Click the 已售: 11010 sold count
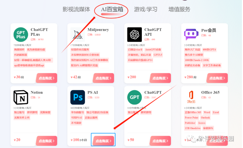 94,35
